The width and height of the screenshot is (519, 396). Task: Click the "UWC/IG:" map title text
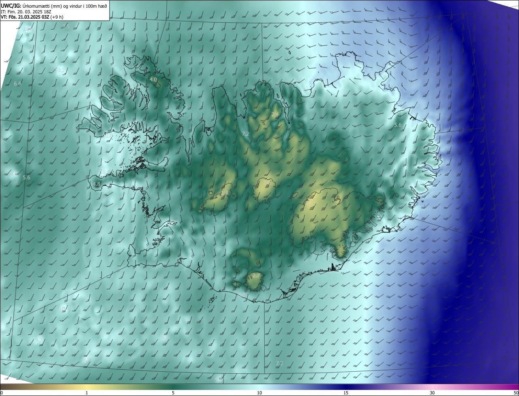click(11, 5)
